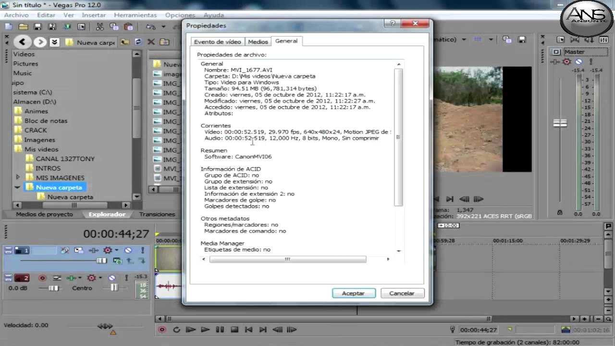Click the Master volume fader handle
This screenshot has height=346, width=615.
pyautogui.click(x=560, y=124)
